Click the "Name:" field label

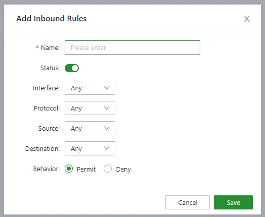[51, 48]
